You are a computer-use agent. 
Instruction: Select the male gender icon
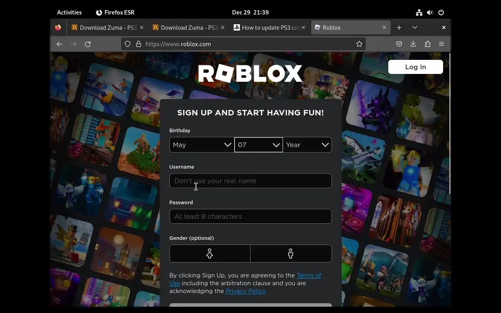(x=291, y=254)
